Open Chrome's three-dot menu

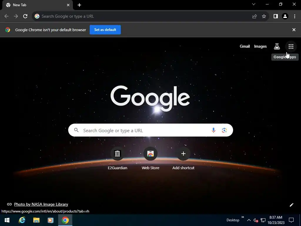coord(295,16)
